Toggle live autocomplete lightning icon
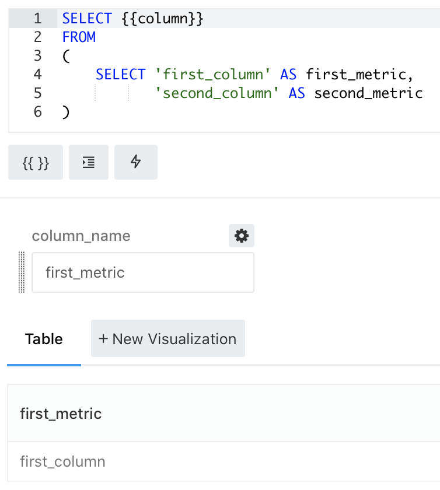The width and height of the screenshot is (440, 490). point(135,162)
